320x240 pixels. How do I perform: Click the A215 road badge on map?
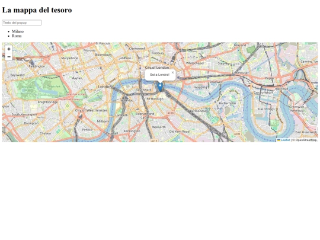[x=154, y=140]
